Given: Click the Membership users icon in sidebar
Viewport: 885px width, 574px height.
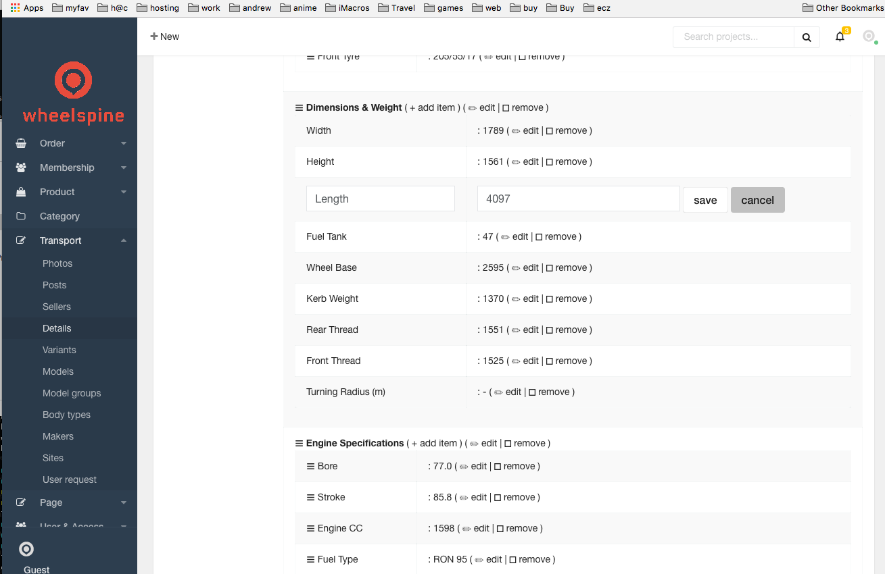Looking at the screenshot, I should 21,167.
